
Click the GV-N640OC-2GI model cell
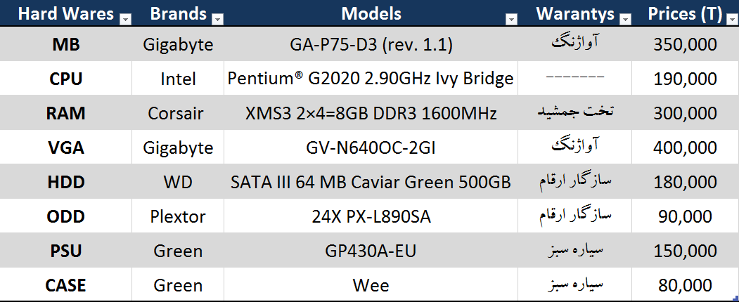(x=371, y=147)
